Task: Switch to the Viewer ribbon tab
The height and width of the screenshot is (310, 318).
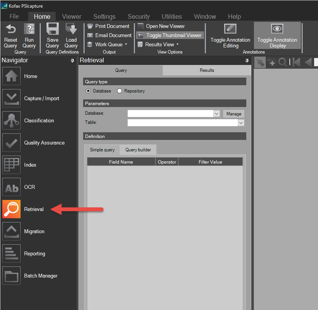Action: [72, 16]
